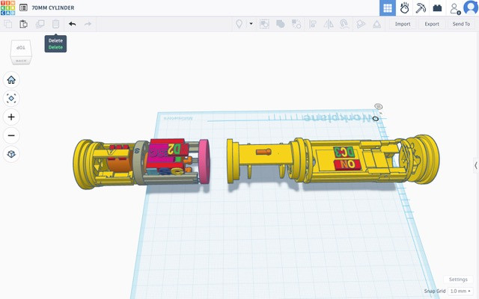Viewport: 479px width, 299px height.
Task: Switch to Blocks pickaxe mode
Action: [x=421, y=8]
